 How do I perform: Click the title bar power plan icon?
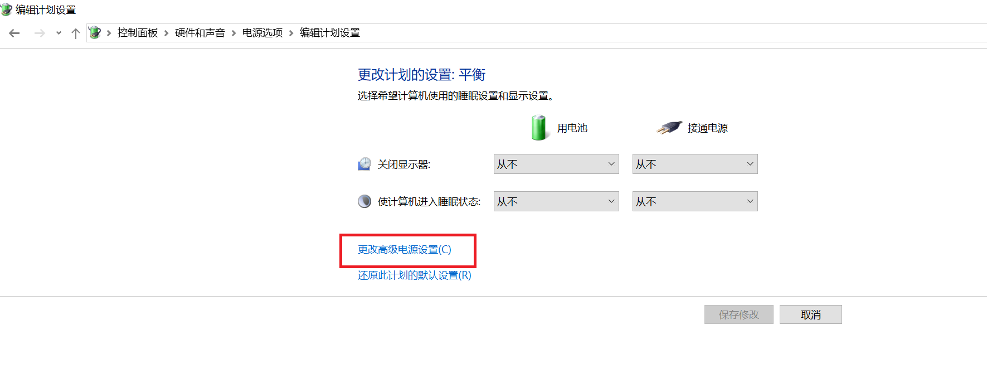[x=6, y=9]
